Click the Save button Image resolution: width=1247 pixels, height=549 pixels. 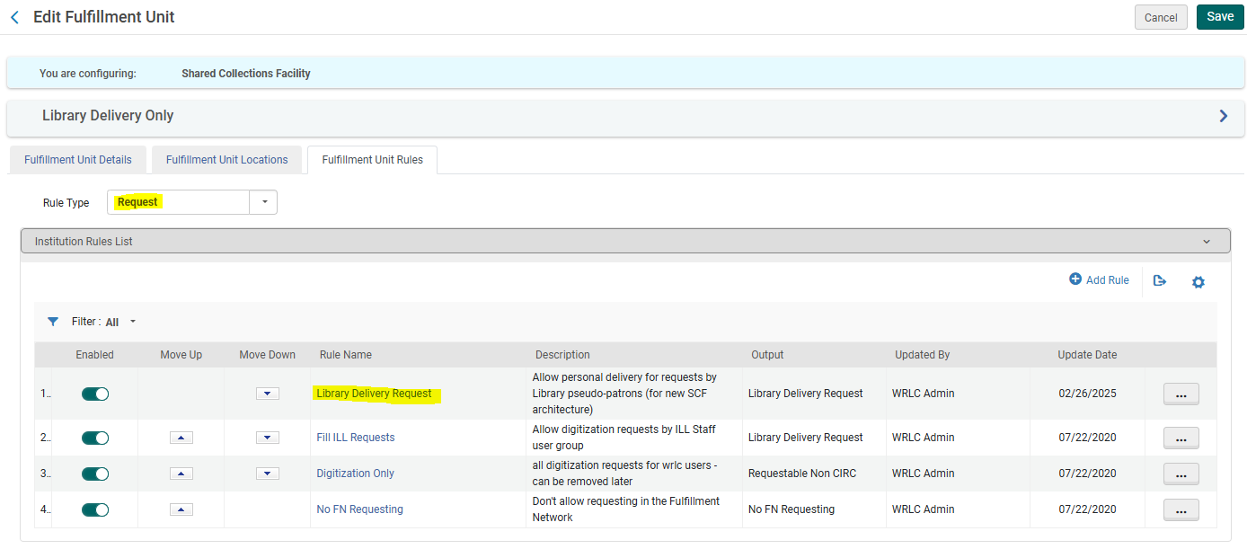coord(1219,16)
